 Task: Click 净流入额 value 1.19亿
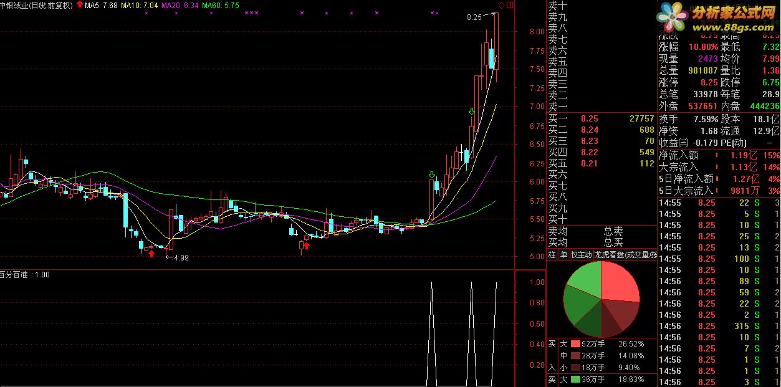tap(745, 155)
